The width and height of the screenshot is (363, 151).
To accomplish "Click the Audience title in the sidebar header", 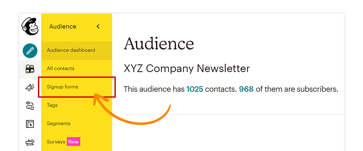I will coord(63,26).
